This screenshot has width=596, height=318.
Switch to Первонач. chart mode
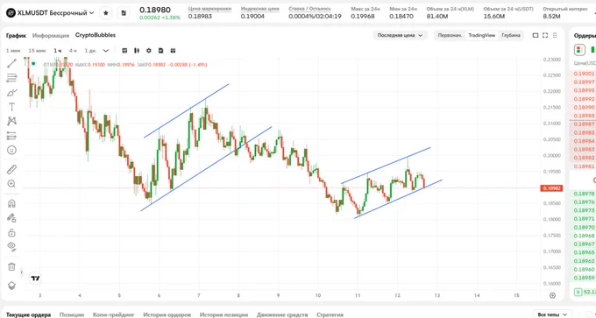pyautogui.click(x=450, y=35)
